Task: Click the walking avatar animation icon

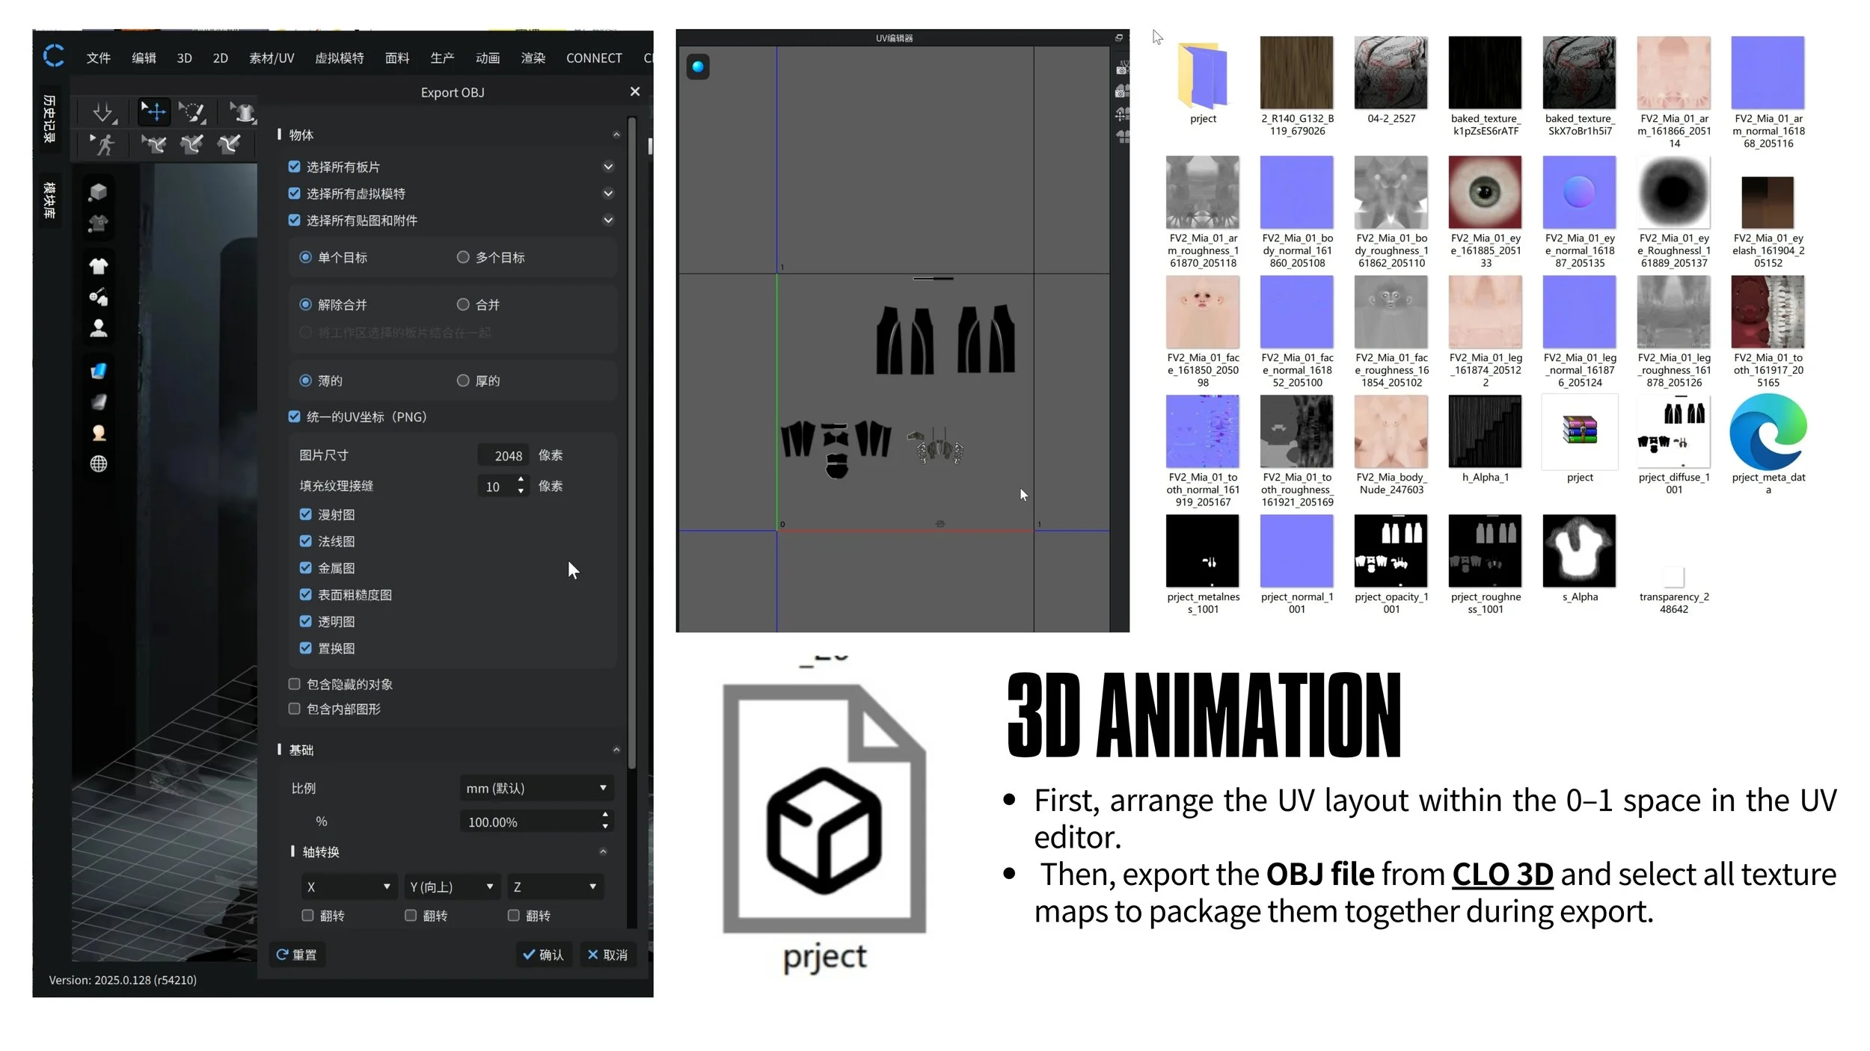Action: click(x=103, y=144)
